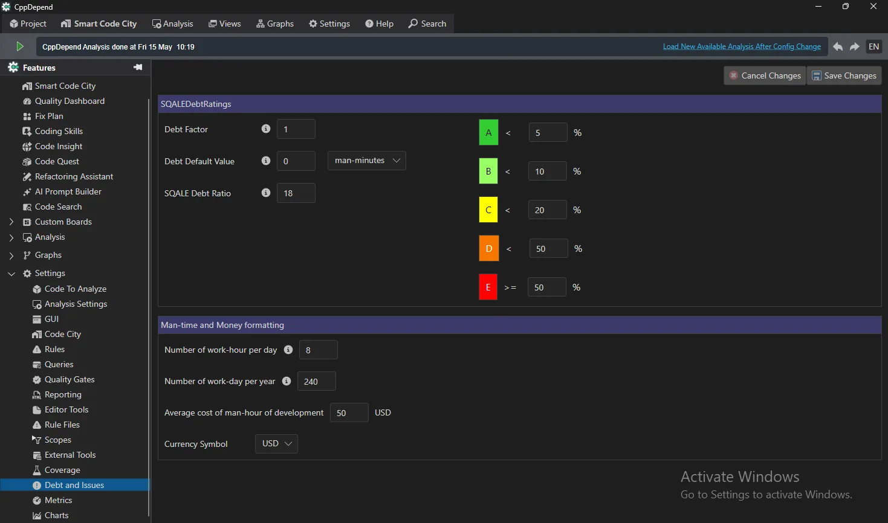The width and height of the screenshot is (888, 523).
Task: Click the green A rating swatch
Action: (488, 133)
